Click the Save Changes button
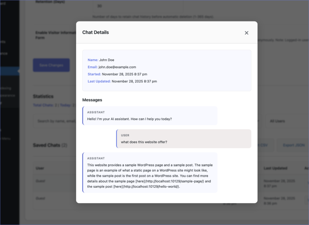Screen dimensions: 309x225 pos(51,65)
